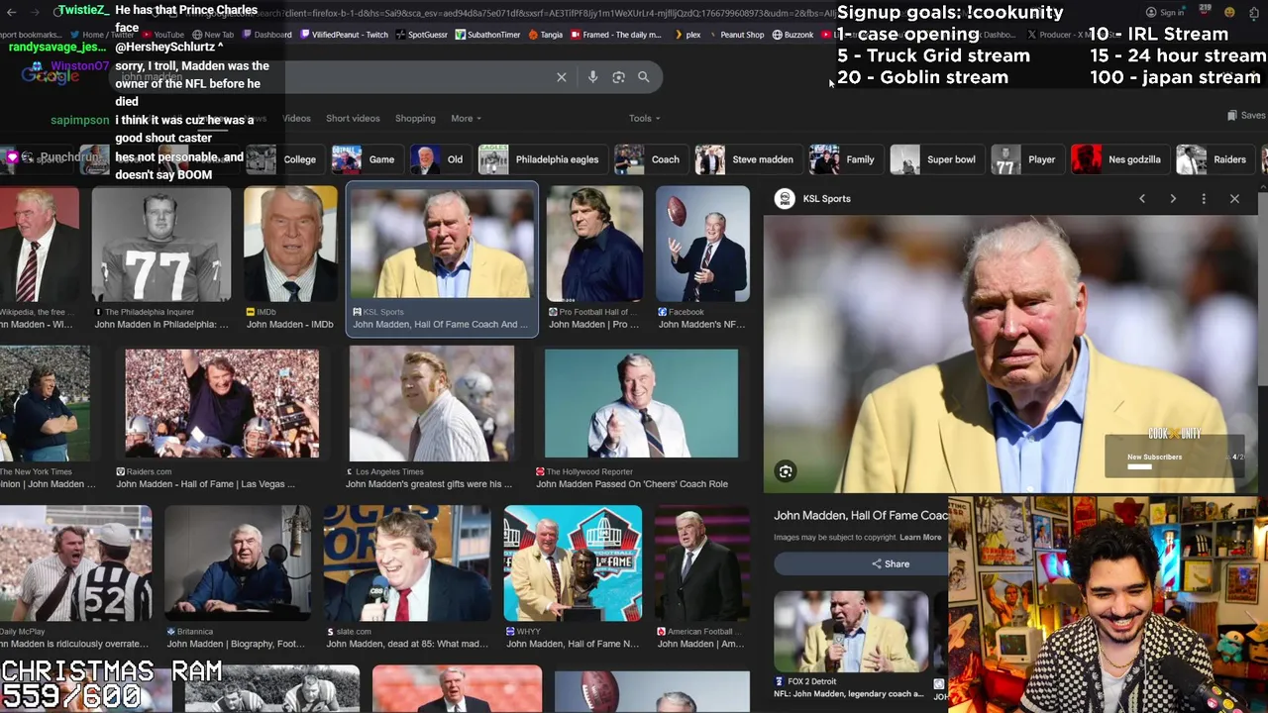Viewport: 1268px width, 713px height.
Task: Open the Raiders.com Hall of Fame thumbnail
Action: point(222,403)
